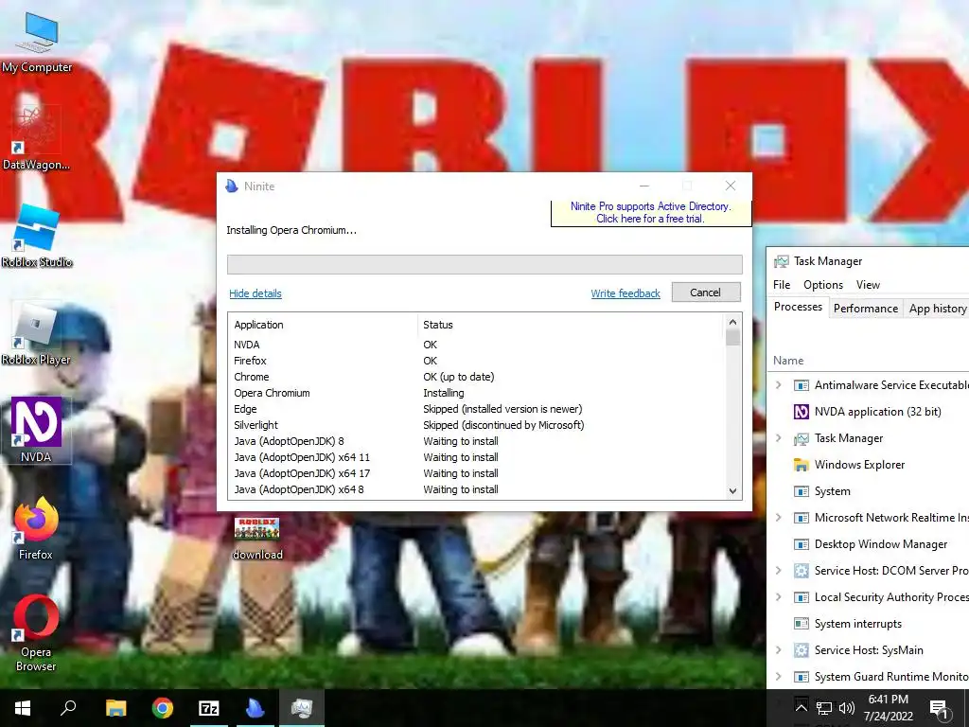The width and height of the screenshot is (969, 727).
Task: Select System process row
Action: (x=869, y=491)
